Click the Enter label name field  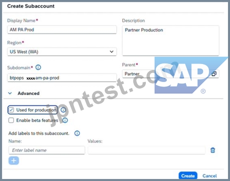[47, 150]
